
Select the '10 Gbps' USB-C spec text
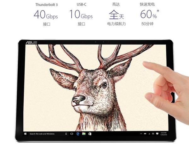point(81,14)
